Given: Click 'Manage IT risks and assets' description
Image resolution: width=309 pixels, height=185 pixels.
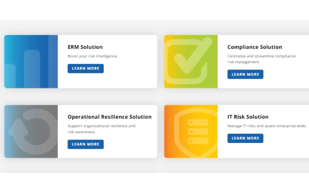Looking at the screenshot, I should tap(267, 126).
